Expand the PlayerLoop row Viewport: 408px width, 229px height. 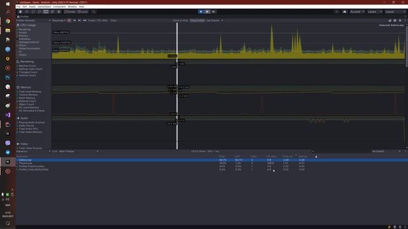click(x=17, y=163)
